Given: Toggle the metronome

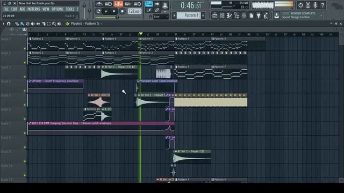Looking at the screenshot, I should coord(99,4).
